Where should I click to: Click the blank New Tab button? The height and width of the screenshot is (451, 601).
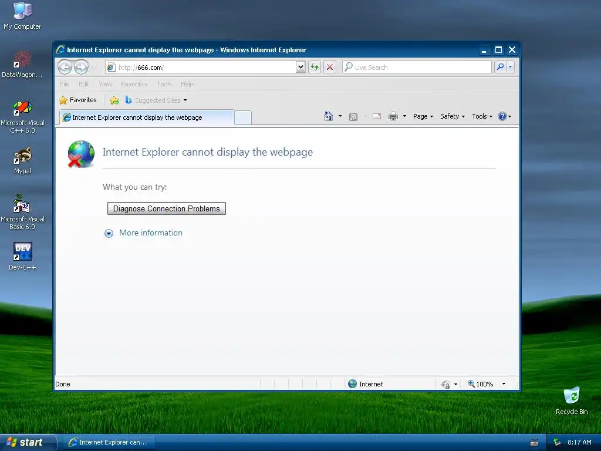[x=242, y=117]
